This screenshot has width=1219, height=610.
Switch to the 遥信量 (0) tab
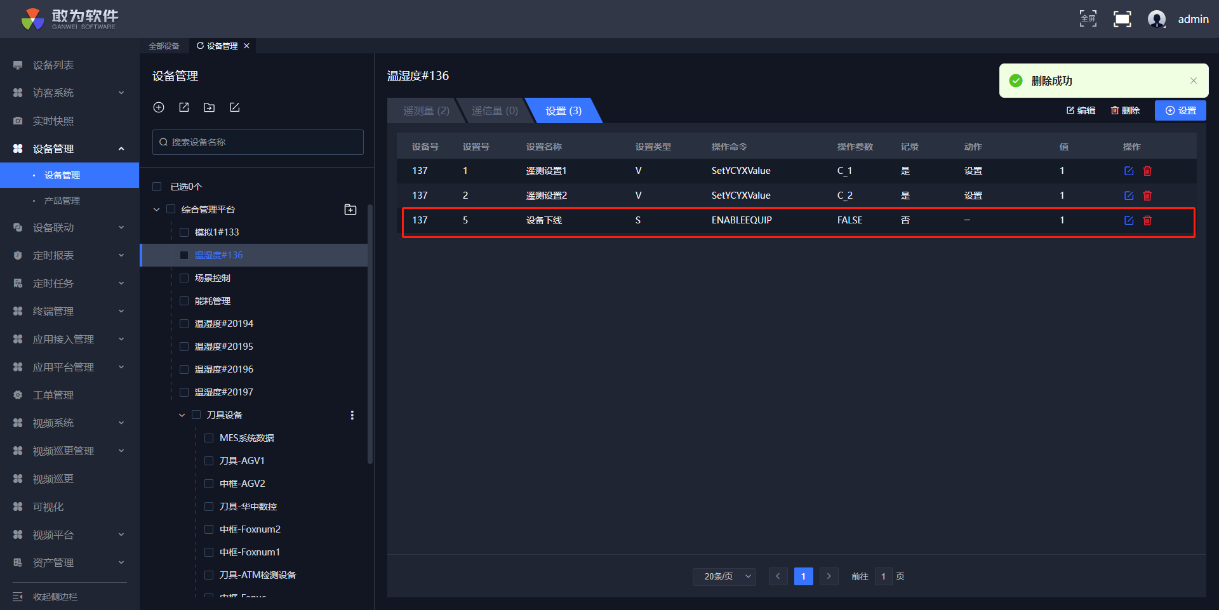[495, 110]
